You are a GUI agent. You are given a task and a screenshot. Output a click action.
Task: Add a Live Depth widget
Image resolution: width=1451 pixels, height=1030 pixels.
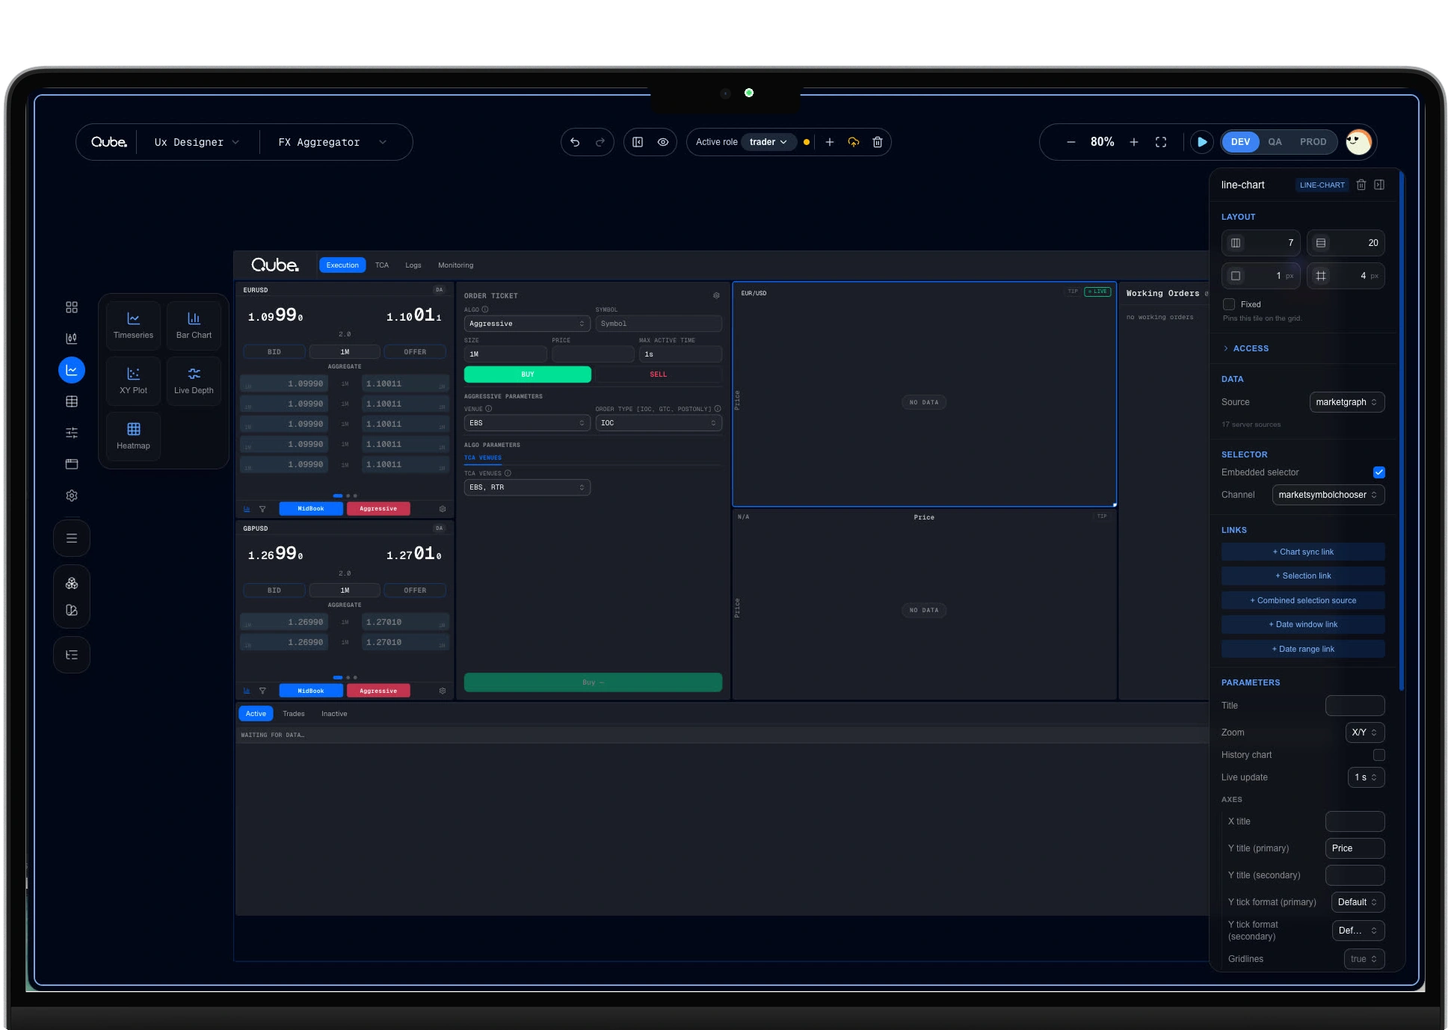(x=194, y=381)
